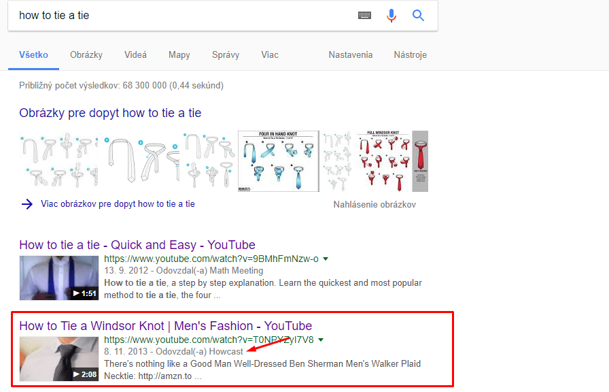This screenshot has width=609, height=392.
Task: Click Nahlásenie obrázkov report link
Action: point(375,205)
